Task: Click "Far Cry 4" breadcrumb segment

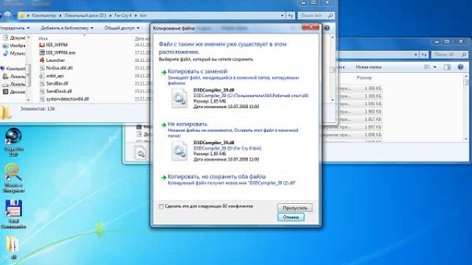Action: (x=123, y=15)
